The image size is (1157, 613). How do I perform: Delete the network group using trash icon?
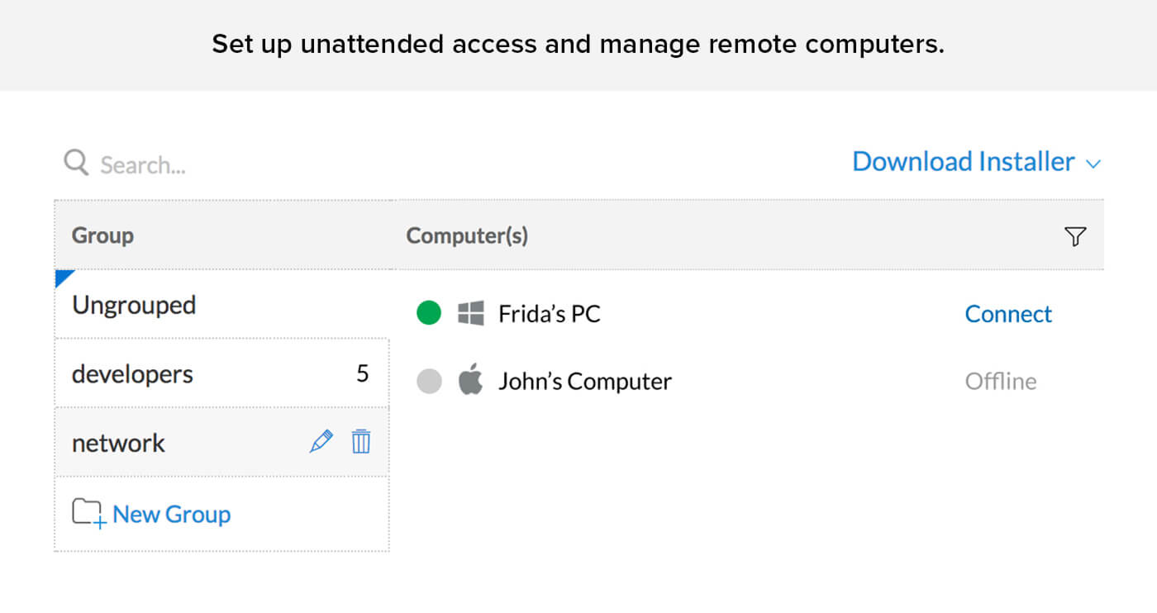click(x=361, y=442)
